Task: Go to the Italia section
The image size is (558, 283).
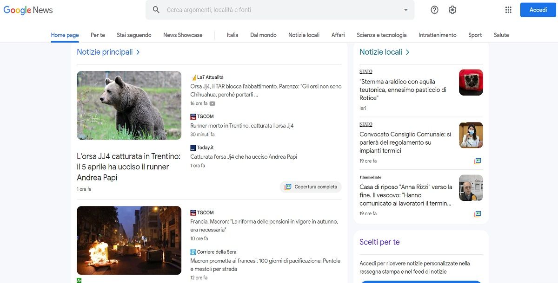Action: (232, 35)
